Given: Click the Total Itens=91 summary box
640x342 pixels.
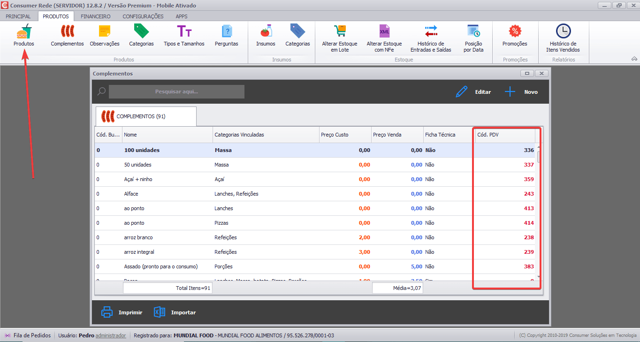Looking at the screenshot, I should [x=168, y=288].
